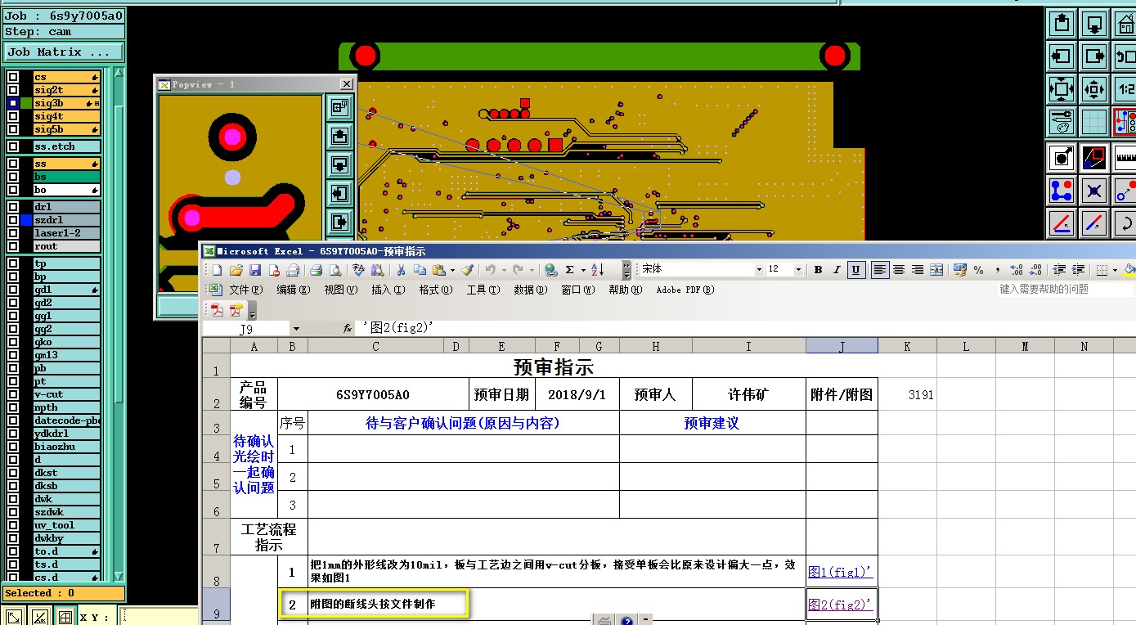This screenshot has width=1136, height=625.
Task: Click Excel Cut scissors icon
Action: (x=401, y=270)
